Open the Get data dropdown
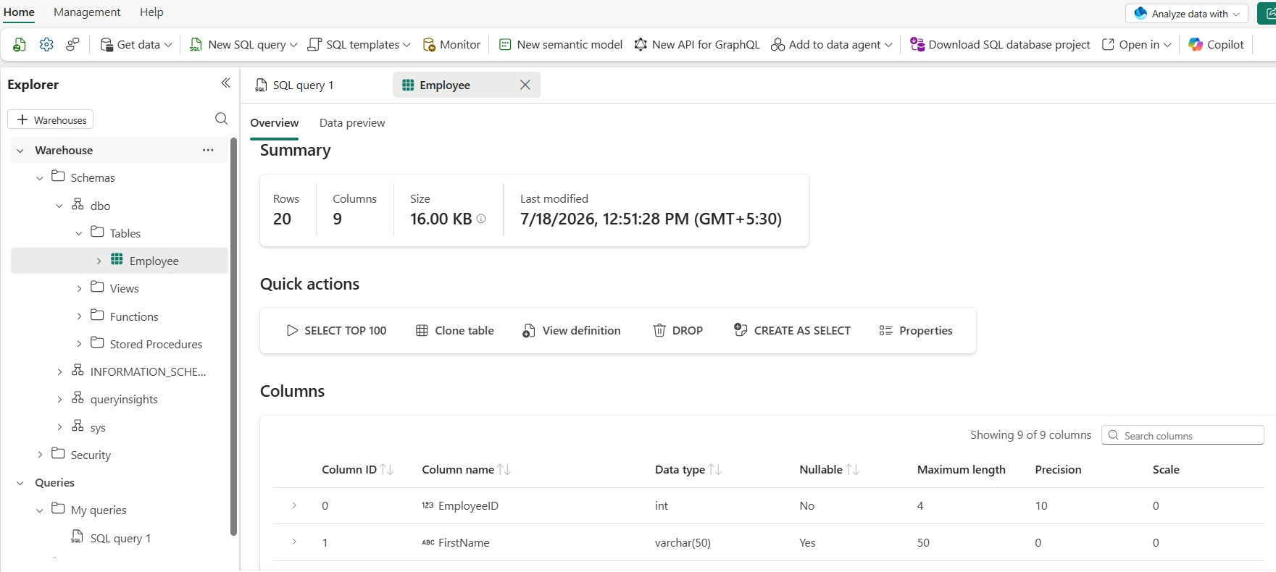1276x572 pixels. 136,44
